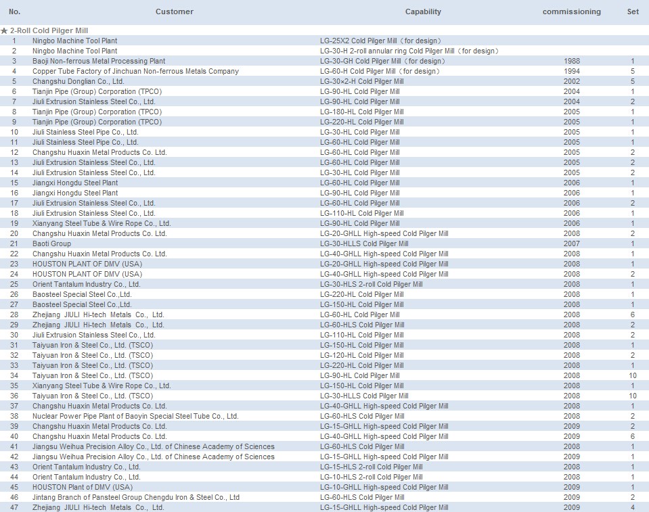Click set count 6 in row 40
The height and width of the screenshot is (512, 649).
[633, 436]
